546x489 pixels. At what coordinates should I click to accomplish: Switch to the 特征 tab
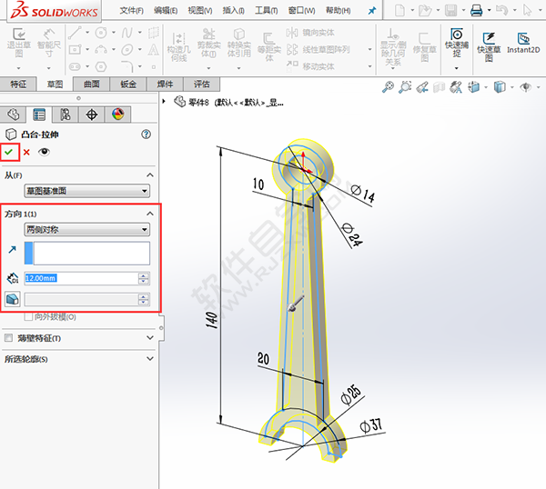point(18,84)
